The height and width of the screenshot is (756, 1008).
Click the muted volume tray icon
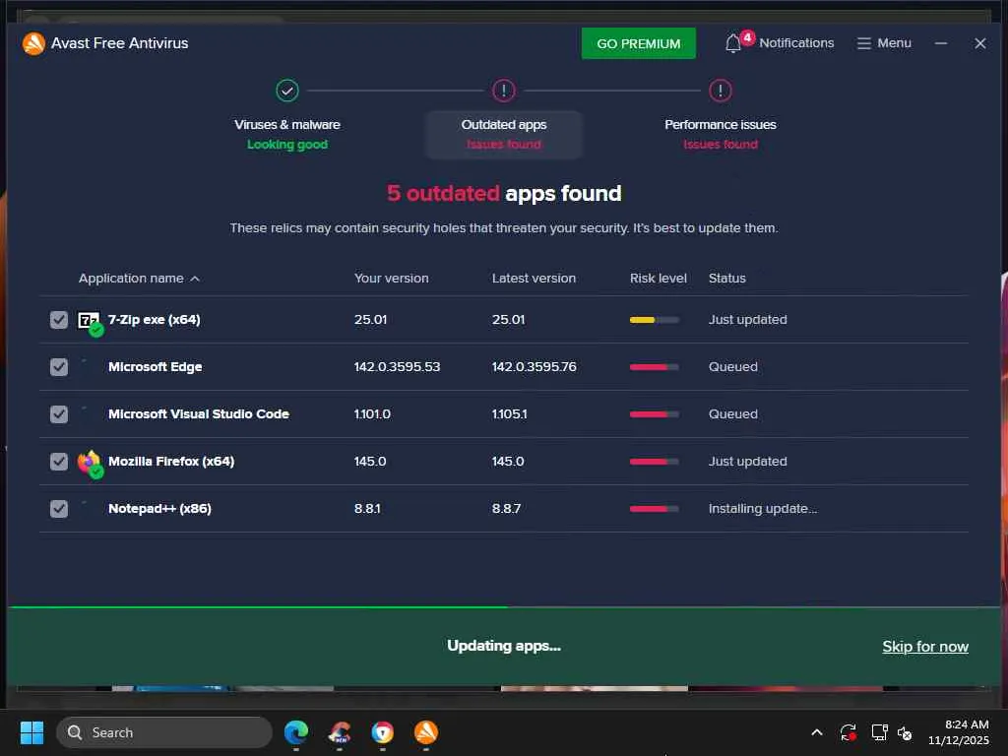[x=905, y=732]
